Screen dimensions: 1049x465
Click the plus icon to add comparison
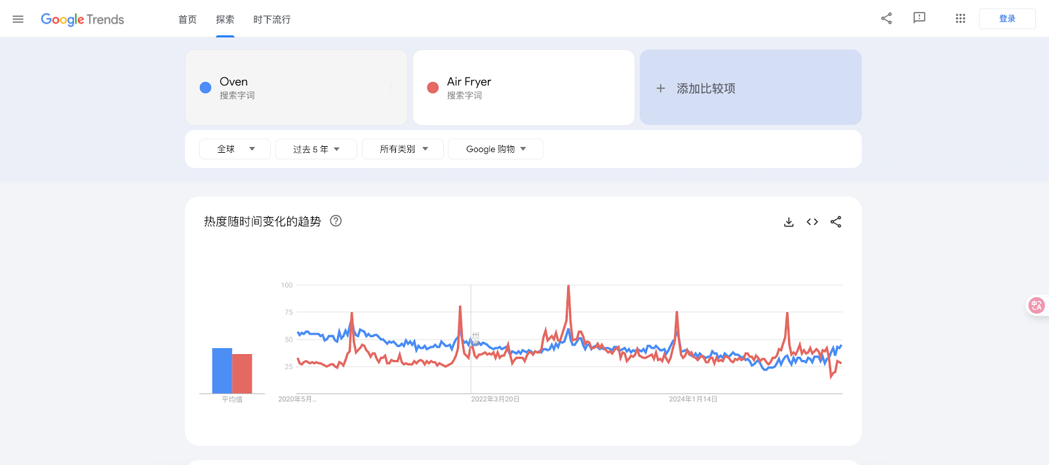(x=661, y=88)
